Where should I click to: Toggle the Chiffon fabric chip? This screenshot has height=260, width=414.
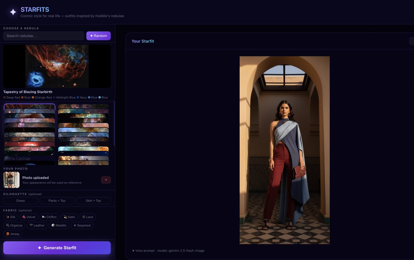tap(49, 217)
